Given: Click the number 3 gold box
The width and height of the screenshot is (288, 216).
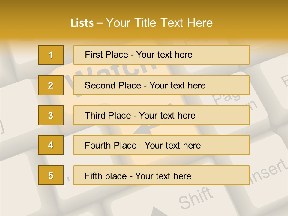Looking at the screenshot, I should click(x=51, y=115).
